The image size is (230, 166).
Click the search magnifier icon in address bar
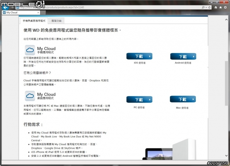click(x=203, y=7)
